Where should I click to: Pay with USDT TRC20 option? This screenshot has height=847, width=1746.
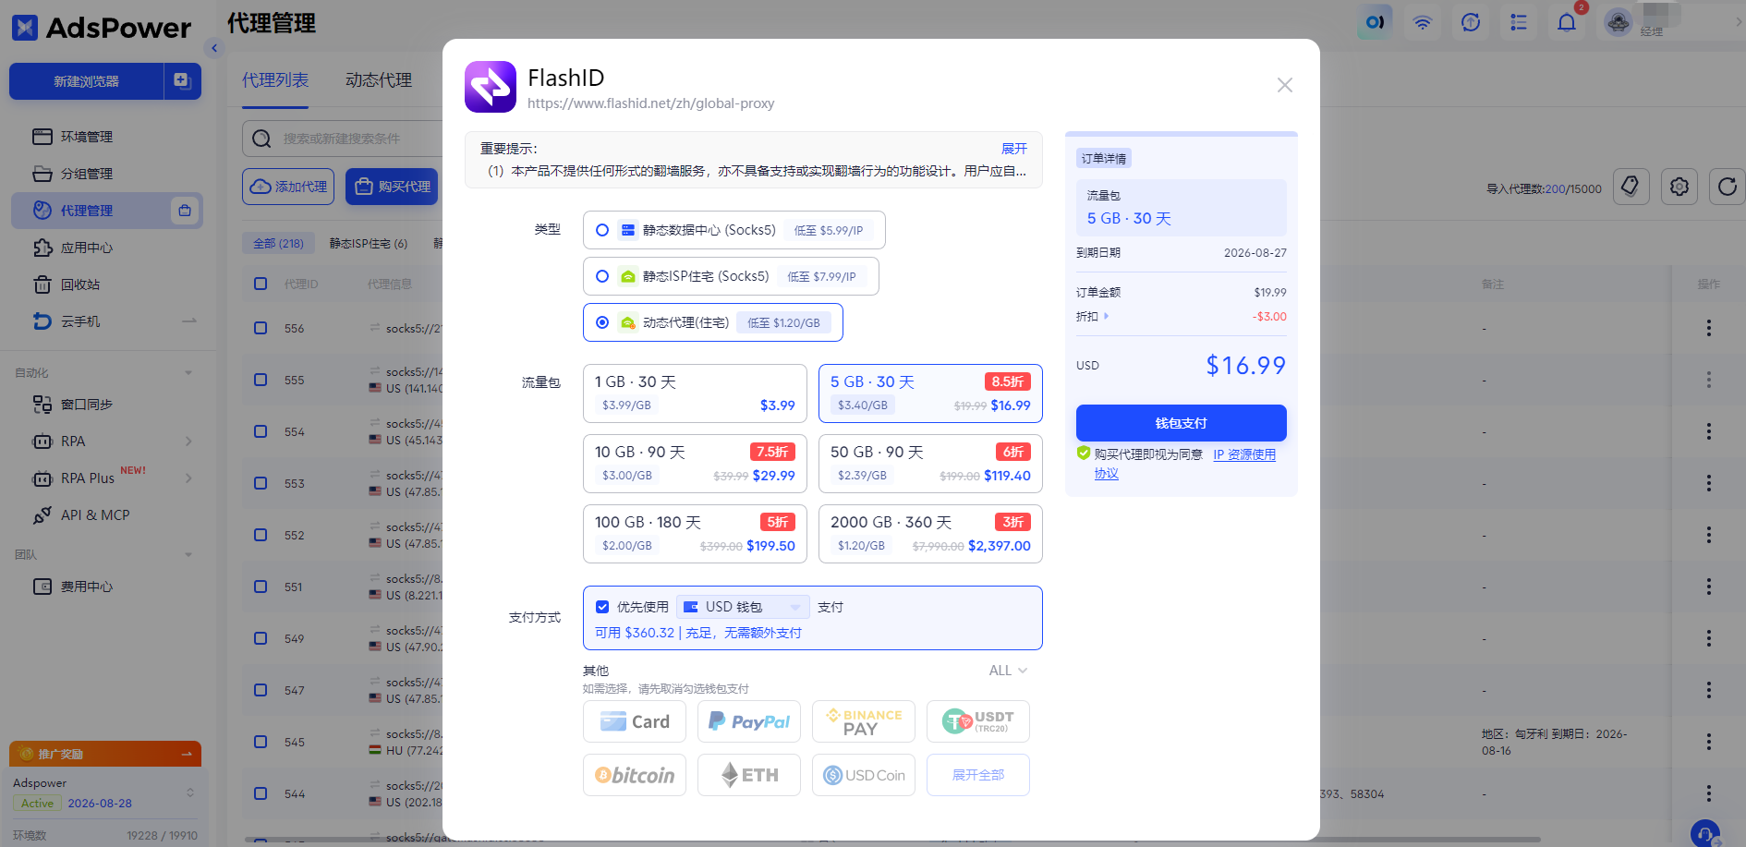(978, 721)
